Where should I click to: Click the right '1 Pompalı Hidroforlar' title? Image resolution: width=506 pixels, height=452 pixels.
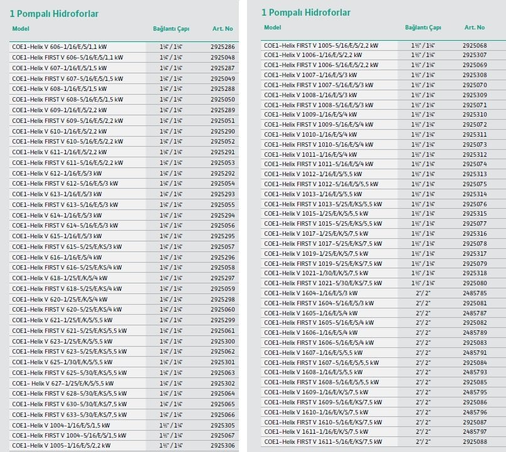point(306,13)
